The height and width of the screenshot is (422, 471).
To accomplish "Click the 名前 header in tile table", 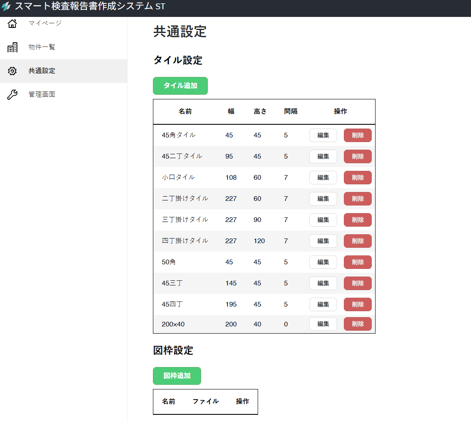I will [x=185, y=112].
